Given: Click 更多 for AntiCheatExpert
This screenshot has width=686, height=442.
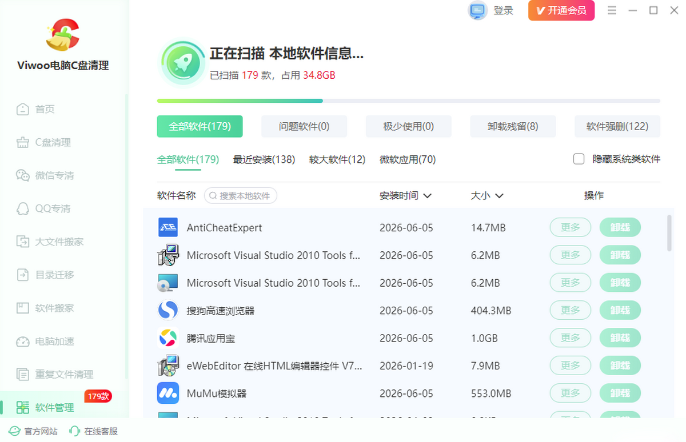Looking at the screenshot, I should [571, 227].
